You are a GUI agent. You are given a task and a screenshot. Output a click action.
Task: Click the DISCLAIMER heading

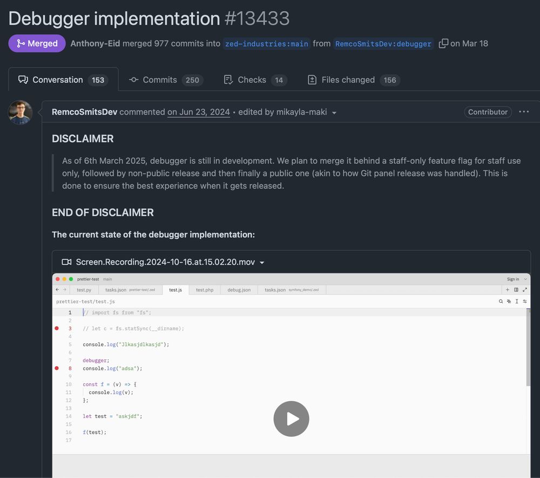83,138
